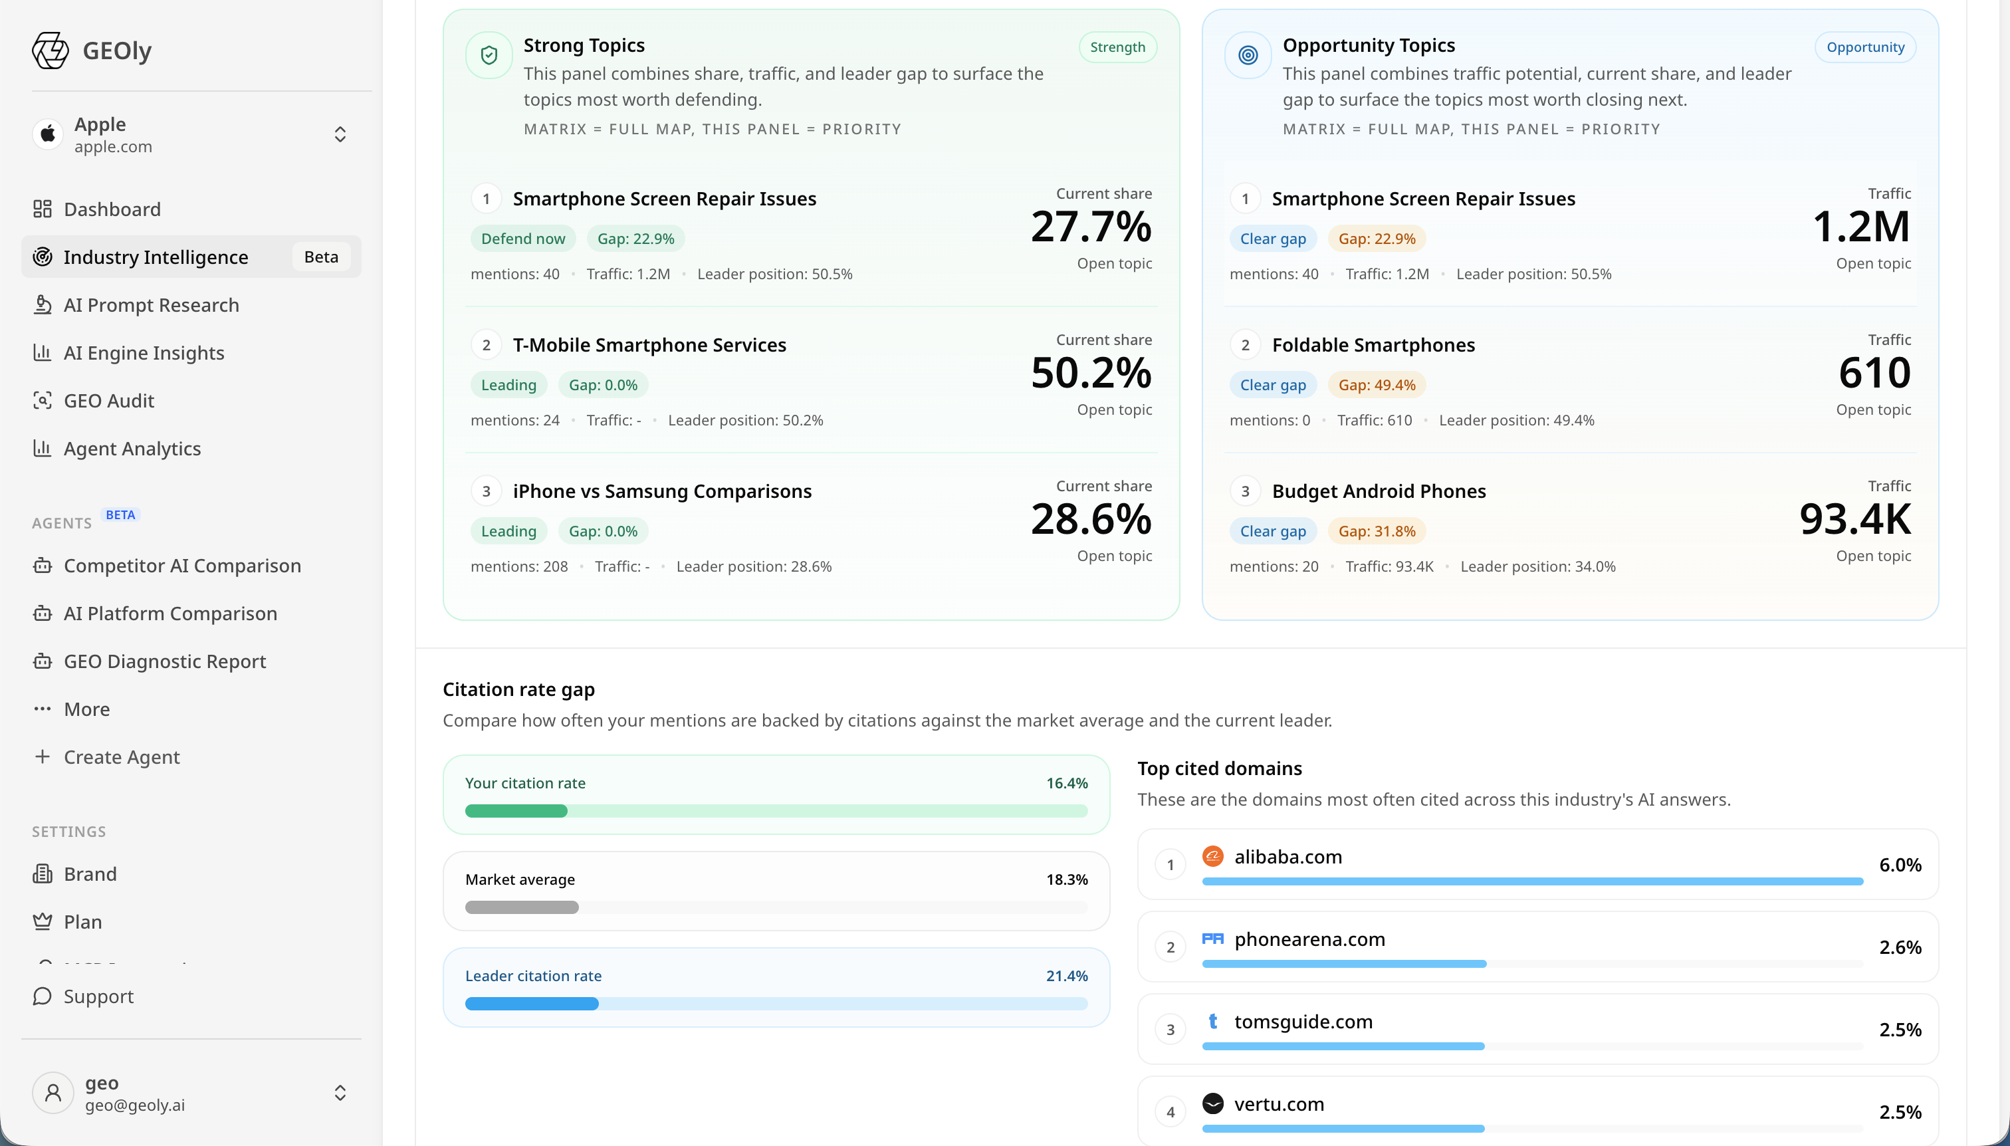Open the AI Platform Comparison agent
The image size is (2010, 1146).
coord(191,613)
